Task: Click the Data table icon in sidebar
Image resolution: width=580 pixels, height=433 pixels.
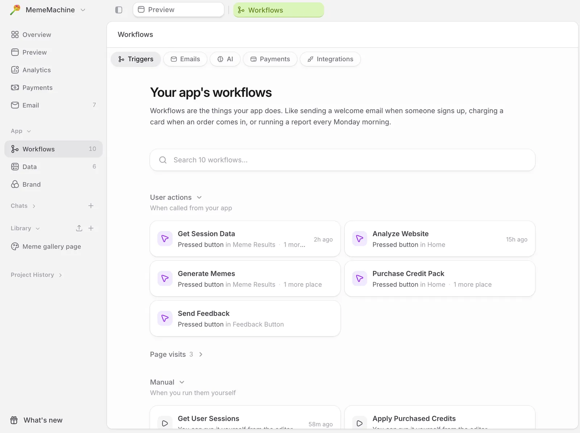Action: [x=15, y=167]
